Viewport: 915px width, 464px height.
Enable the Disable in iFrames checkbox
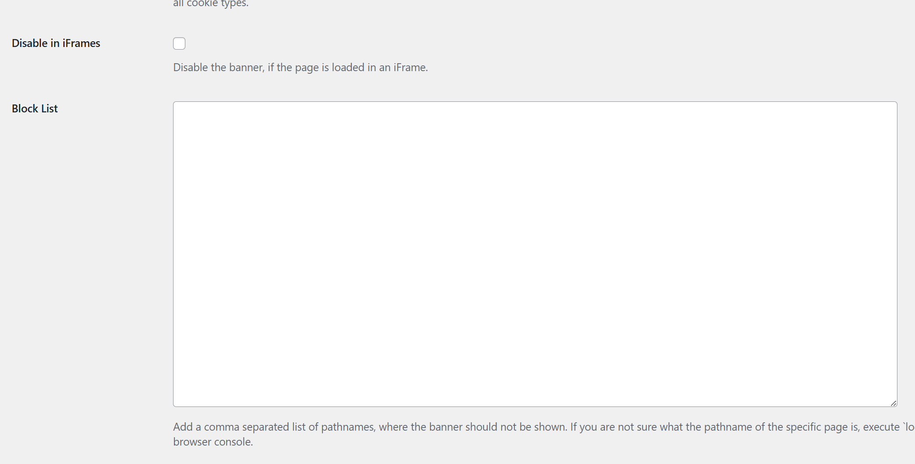click(179, 43)
